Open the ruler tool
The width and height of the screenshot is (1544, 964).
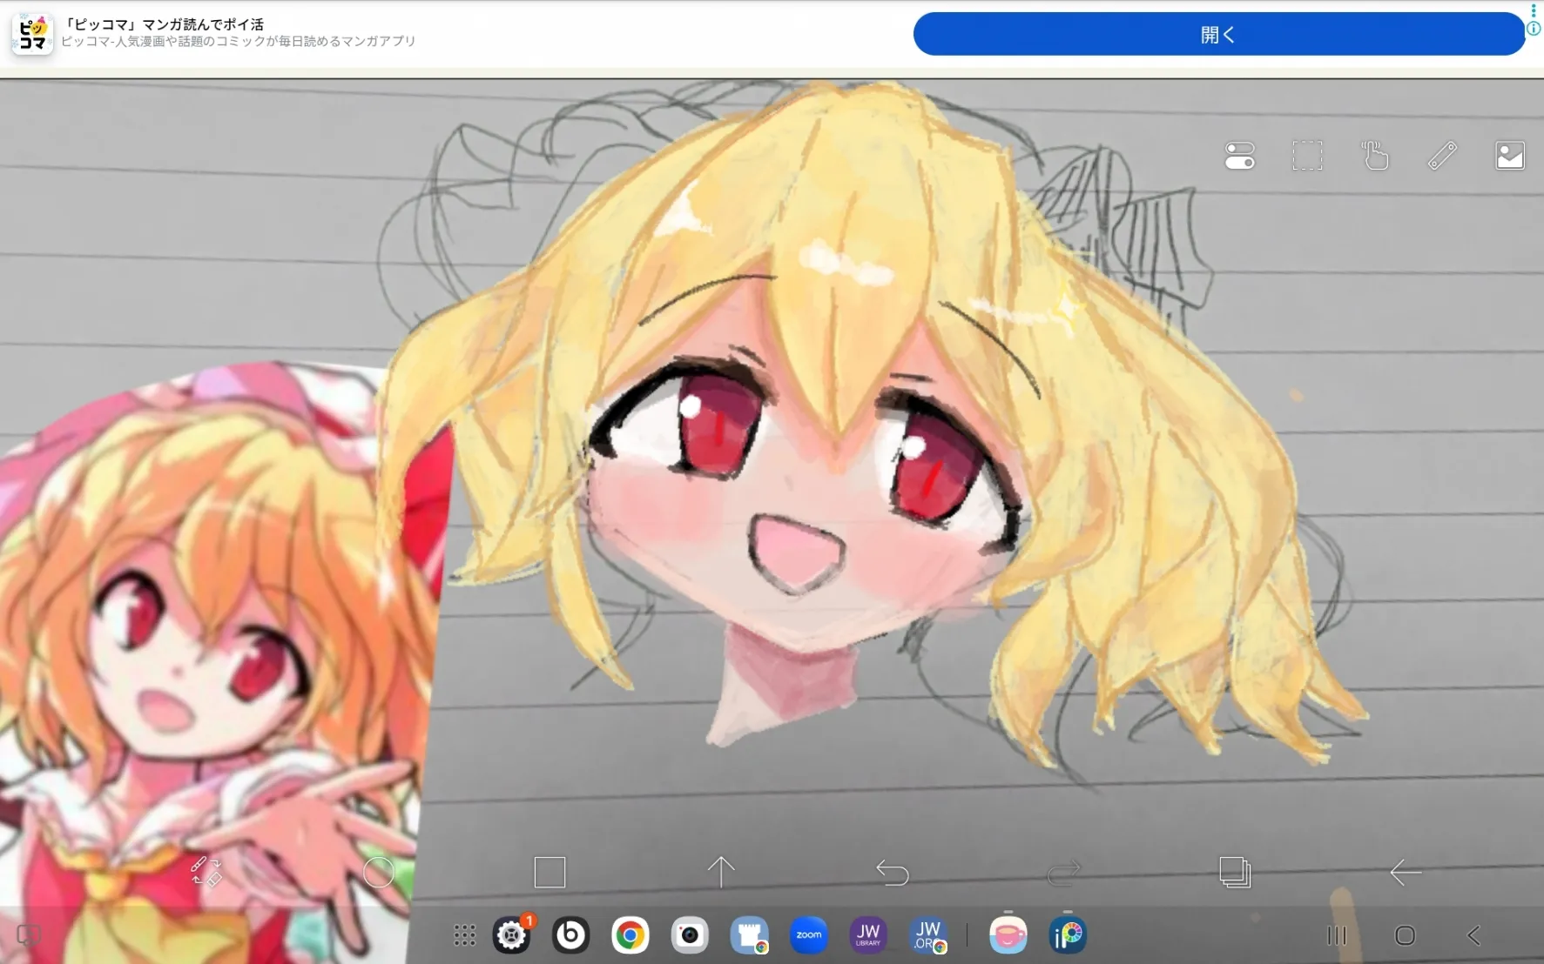click(1442, 156)
